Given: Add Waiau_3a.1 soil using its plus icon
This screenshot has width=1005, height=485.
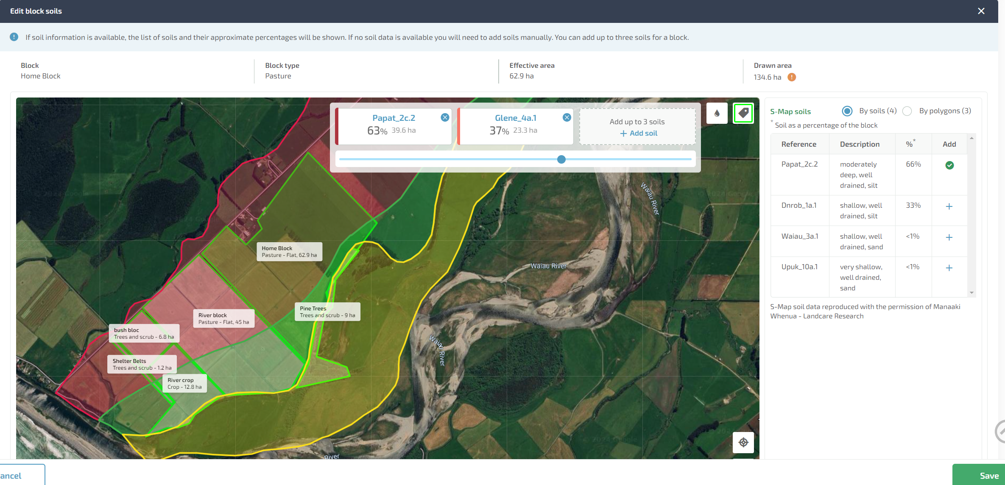Looking at the screenshot, I should (949, 237).
